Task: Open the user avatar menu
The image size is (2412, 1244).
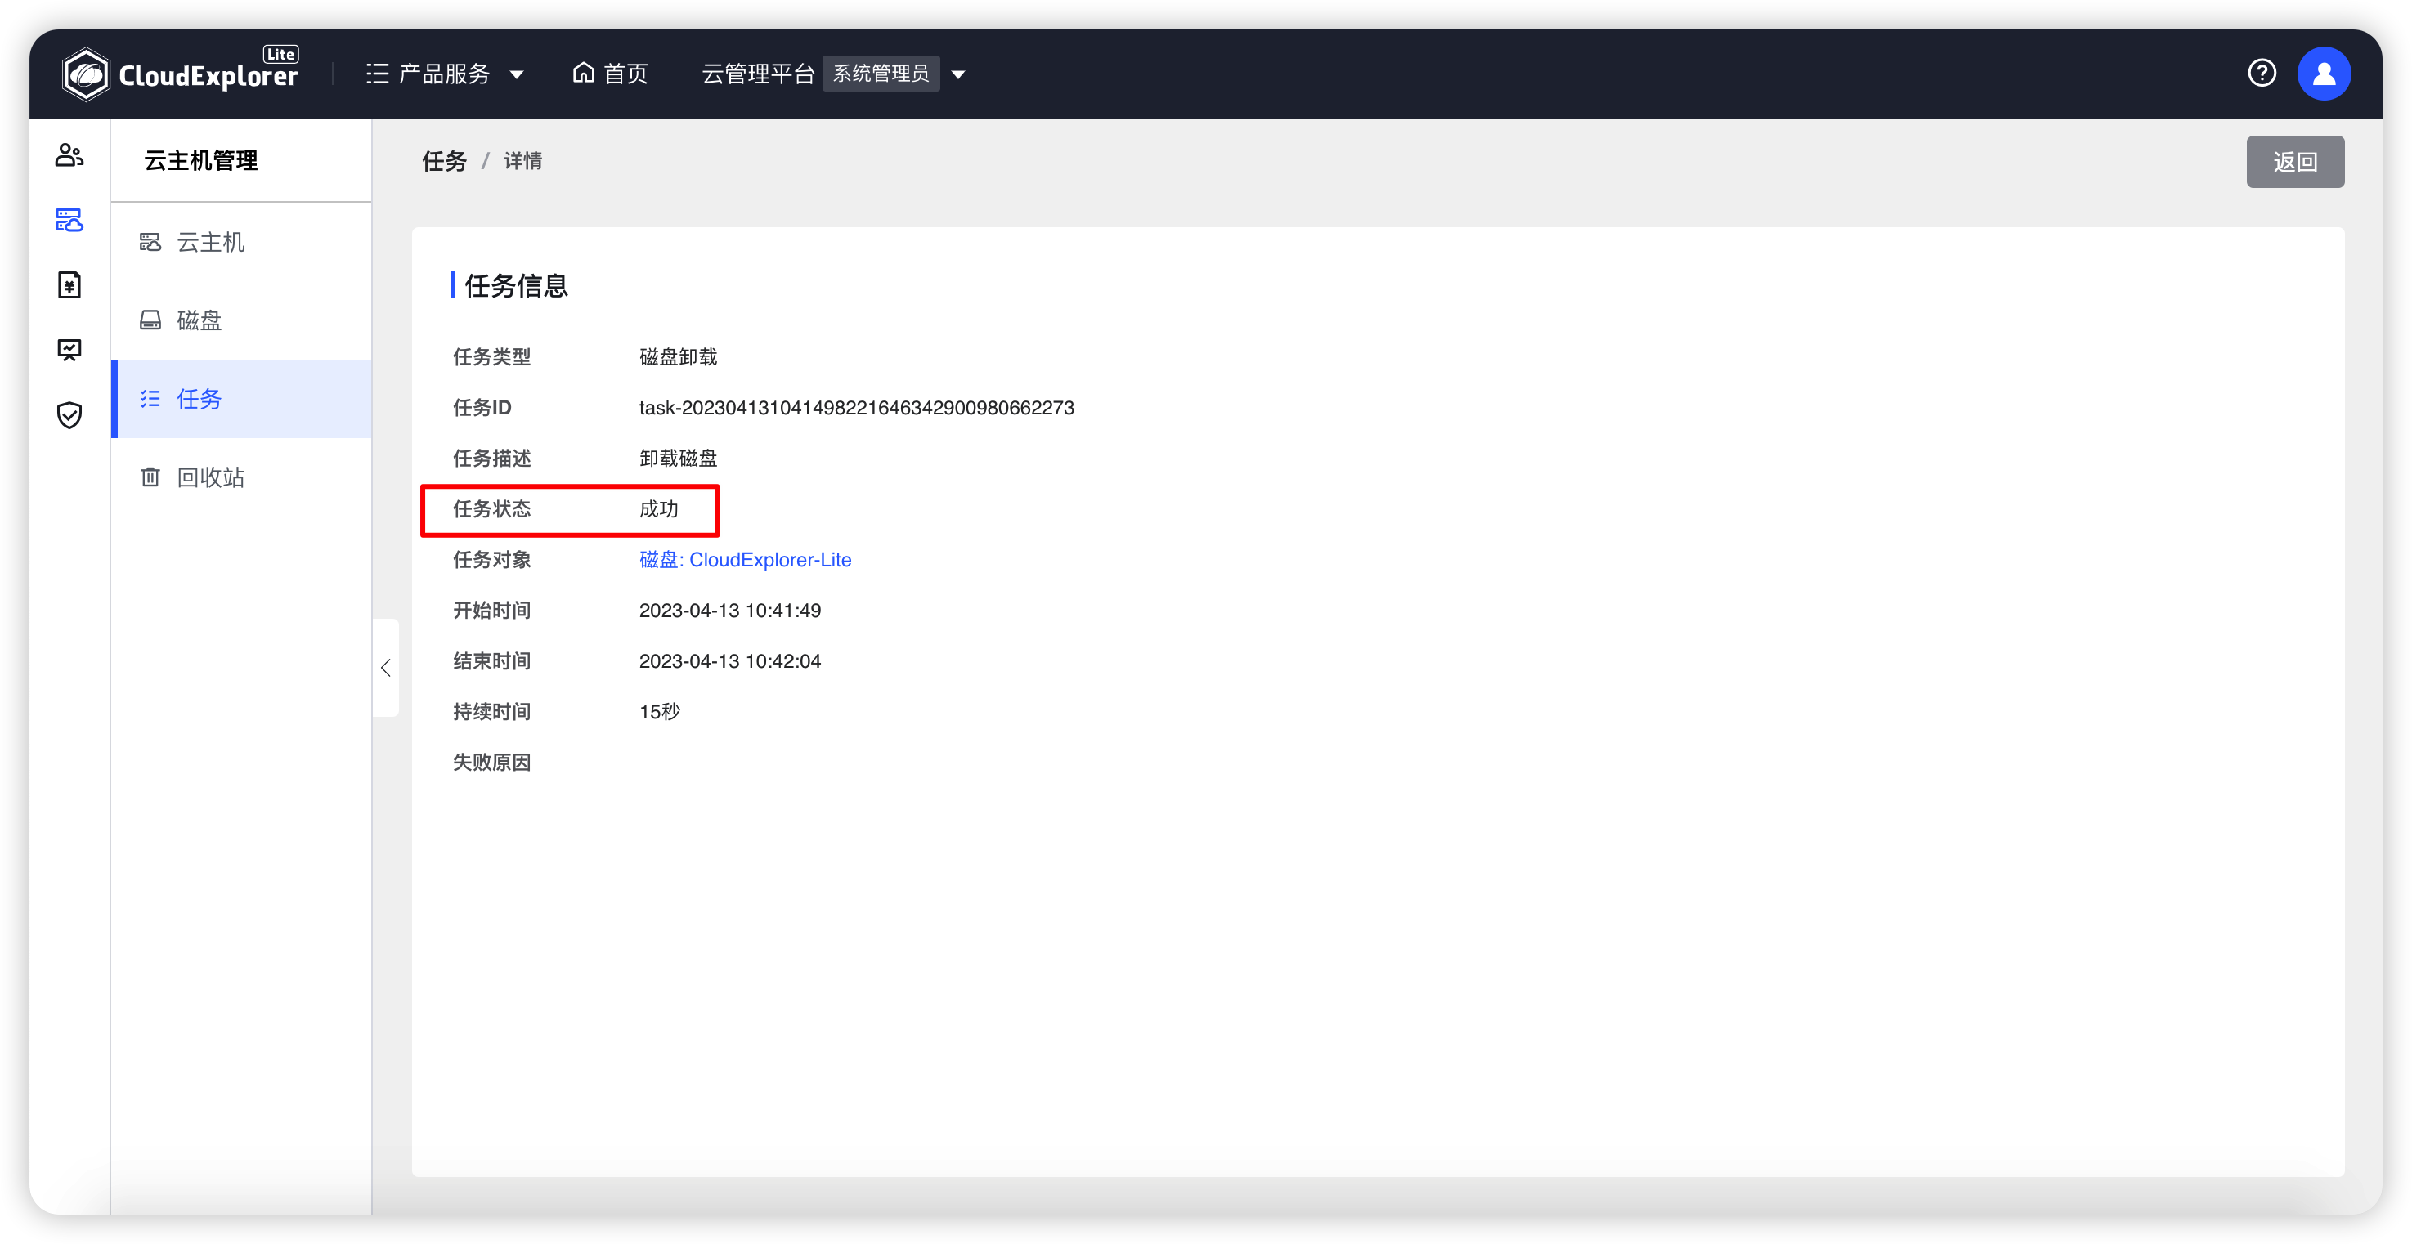Action: [x=2323, y=74]
